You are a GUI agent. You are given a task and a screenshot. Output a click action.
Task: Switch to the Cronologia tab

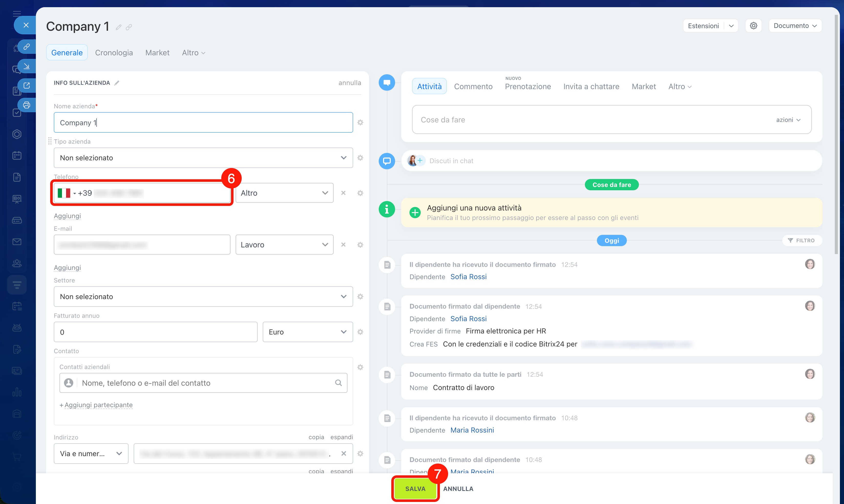pyautogui.click(x=114, y=53)
